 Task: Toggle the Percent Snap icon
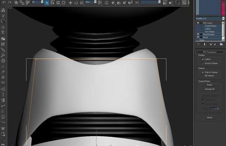[x=125, y=3]
